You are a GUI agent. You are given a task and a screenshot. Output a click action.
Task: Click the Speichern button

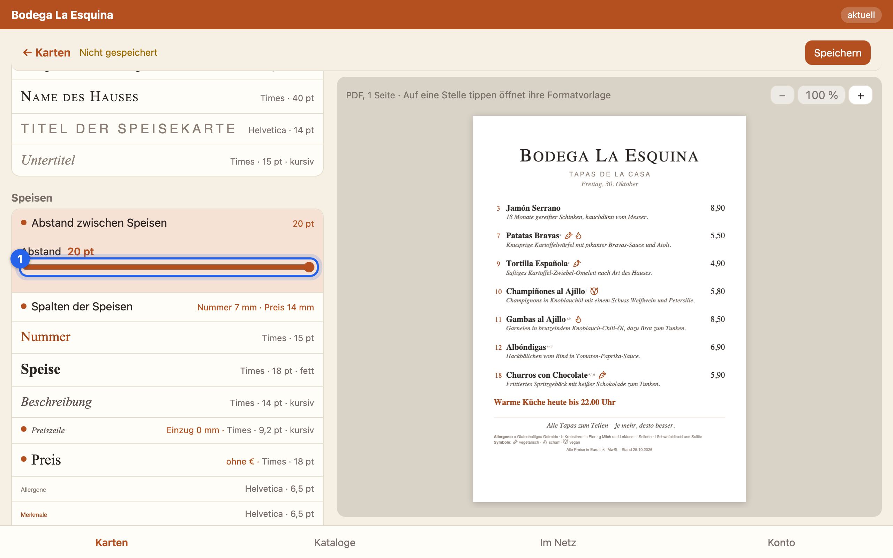[837, 53]
